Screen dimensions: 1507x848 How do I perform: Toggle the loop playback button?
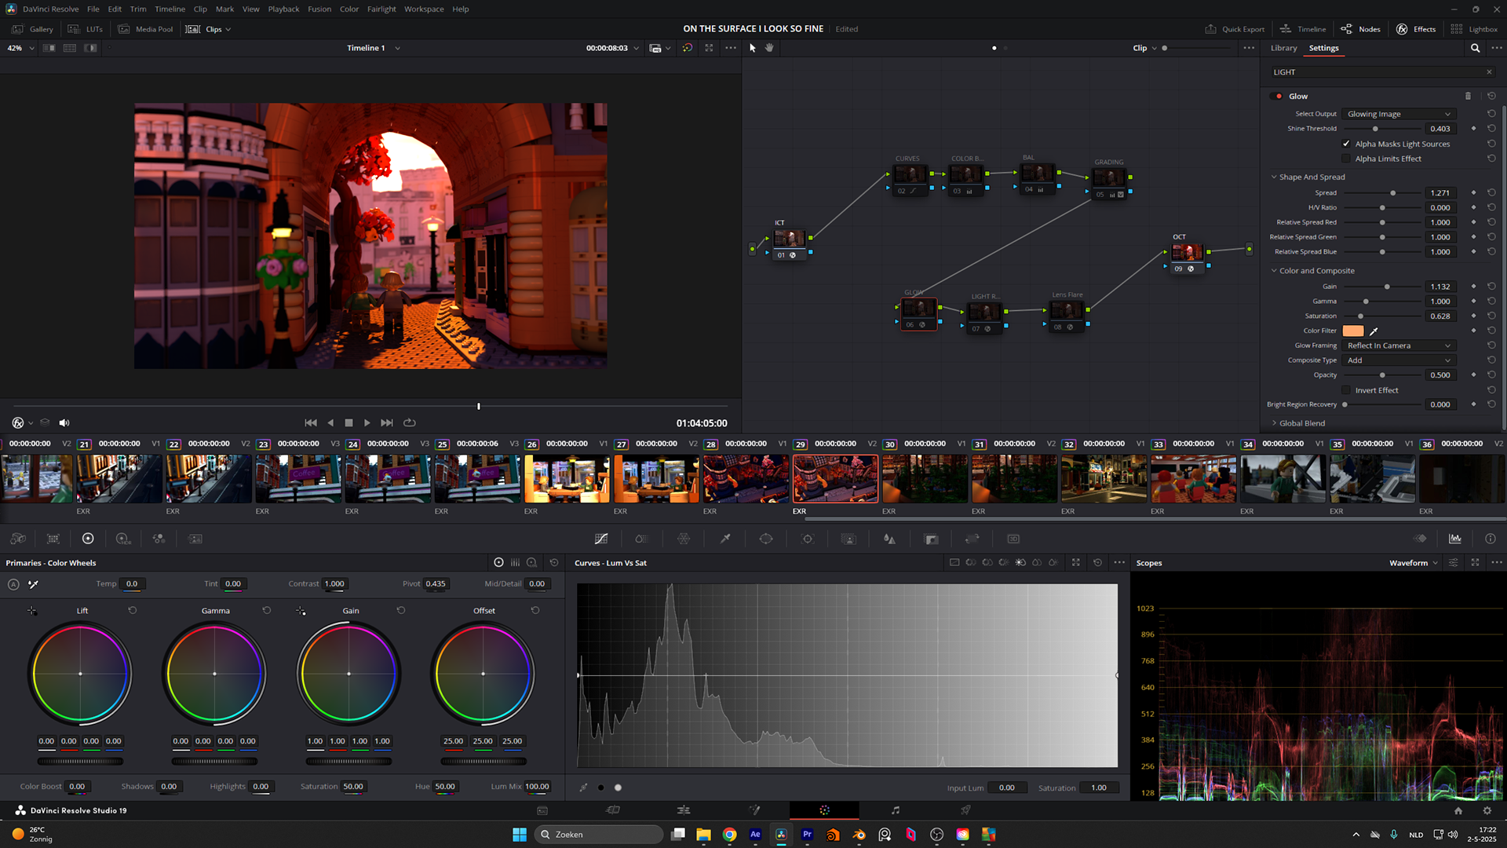[409, 422]
